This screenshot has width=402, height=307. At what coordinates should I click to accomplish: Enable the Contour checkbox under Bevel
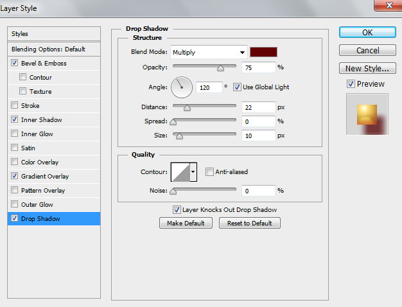22,77
